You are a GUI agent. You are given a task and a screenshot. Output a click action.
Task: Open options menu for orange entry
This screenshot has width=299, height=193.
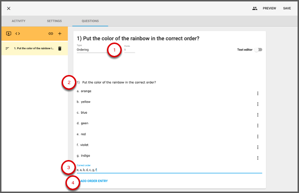[257, 94]
